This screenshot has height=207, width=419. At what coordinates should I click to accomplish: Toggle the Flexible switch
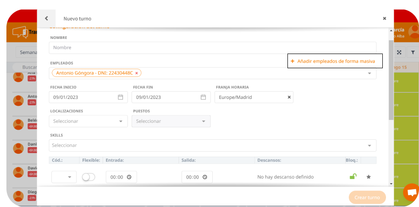[88, 177]
